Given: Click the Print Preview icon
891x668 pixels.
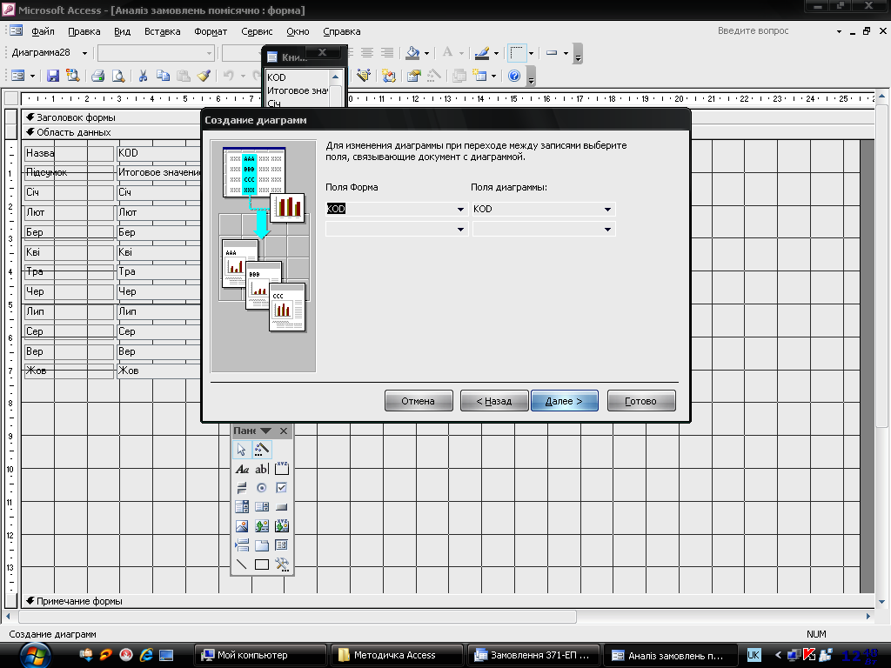Looking at the screenshot, I should (117, 76).
